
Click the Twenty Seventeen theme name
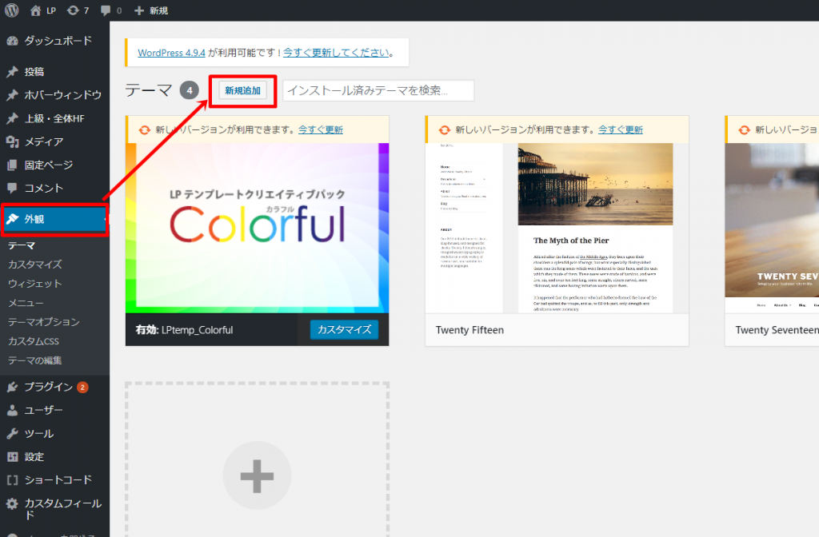[x=777, y=330]
